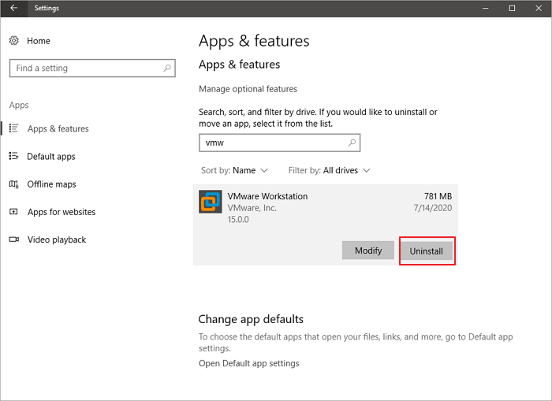Click the Offline maps sidebar icon
Screen dimensions: 552x401
click(14, 184)
